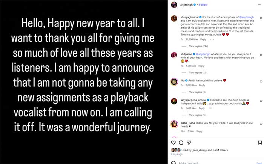Share the post via the paper plane icon
This screenshot has height=164, width=264.
click(189, 143)
